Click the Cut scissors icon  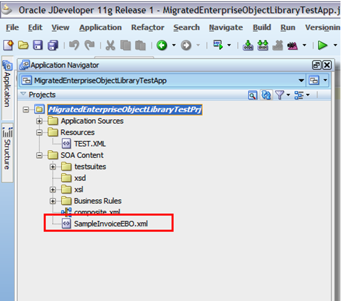(110, 45)
